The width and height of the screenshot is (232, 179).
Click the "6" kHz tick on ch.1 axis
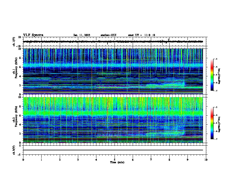(21, 67)
